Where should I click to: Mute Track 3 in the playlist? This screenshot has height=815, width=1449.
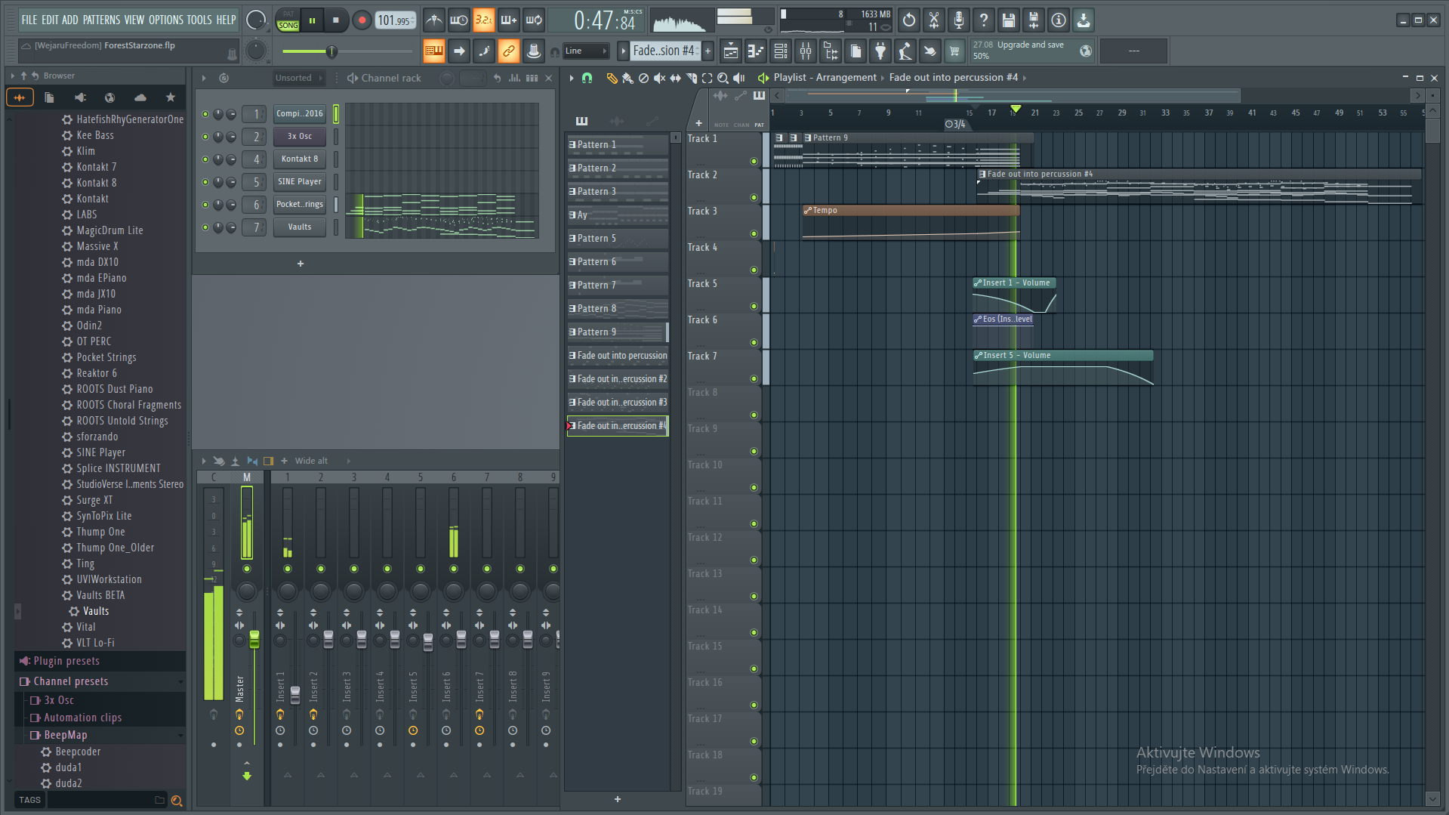coord(754,234)
